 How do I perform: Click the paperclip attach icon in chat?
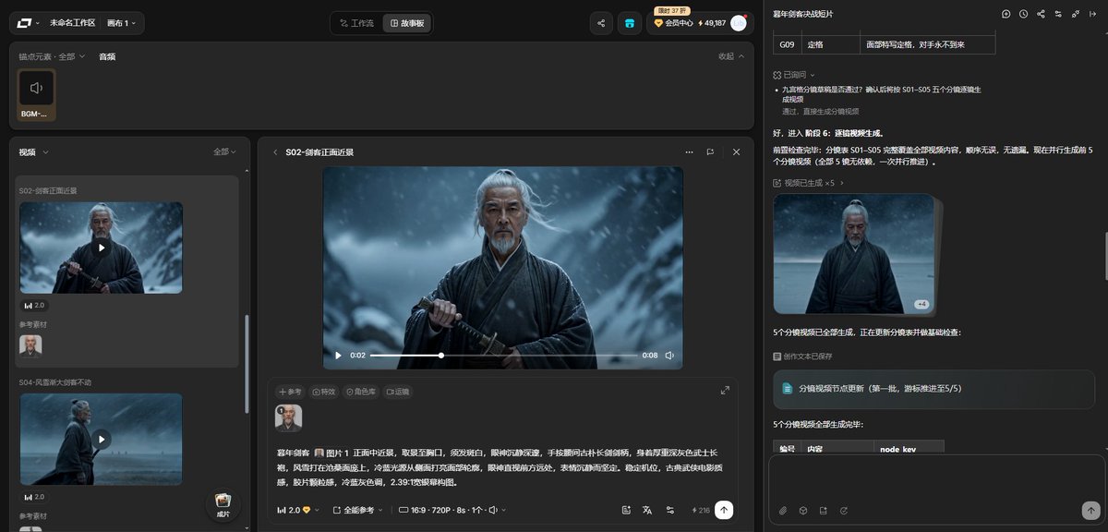pos(783,510)
